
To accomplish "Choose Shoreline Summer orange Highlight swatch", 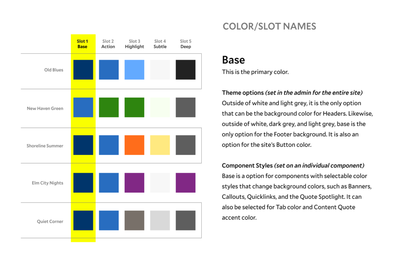I will 134,145.
